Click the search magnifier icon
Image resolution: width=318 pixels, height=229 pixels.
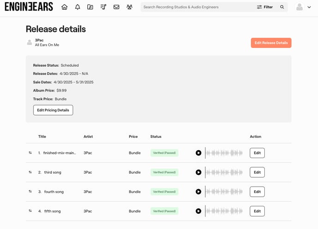point(282,7)
